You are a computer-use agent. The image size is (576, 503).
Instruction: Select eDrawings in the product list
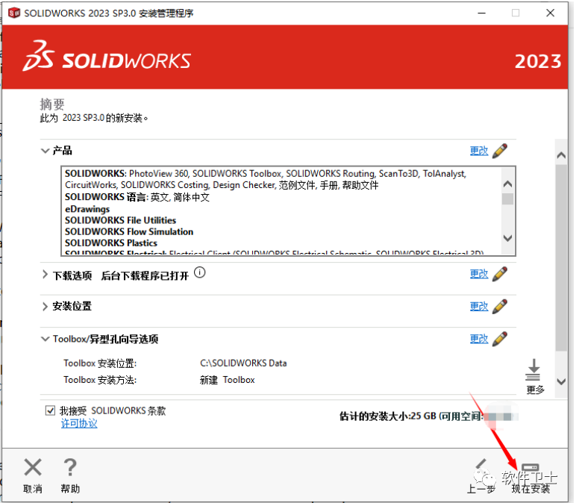click(87, 209)
